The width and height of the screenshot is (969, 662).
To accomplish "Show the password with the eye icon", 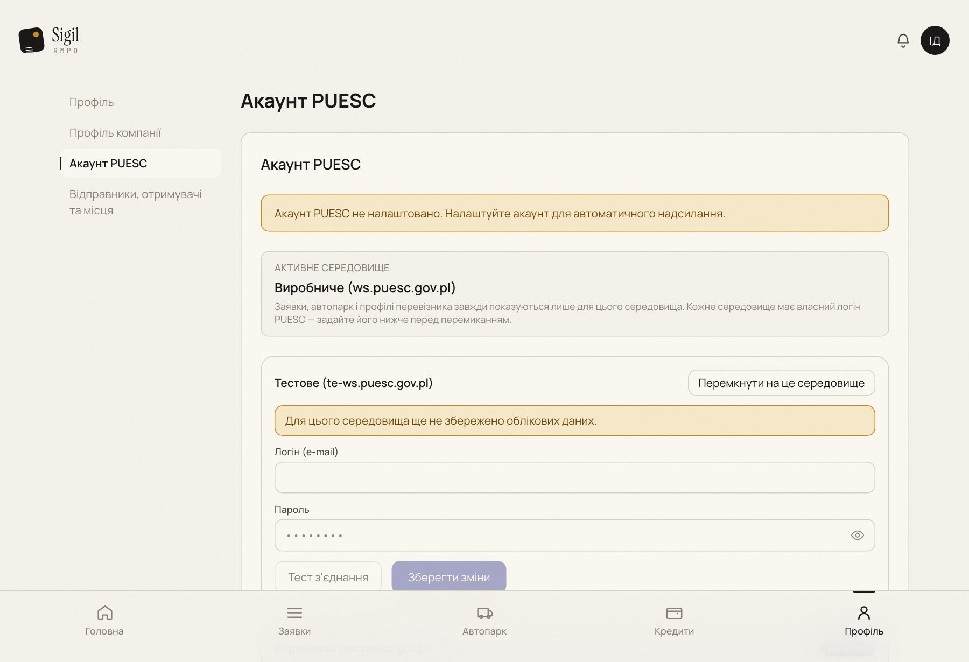I will 857,535.
